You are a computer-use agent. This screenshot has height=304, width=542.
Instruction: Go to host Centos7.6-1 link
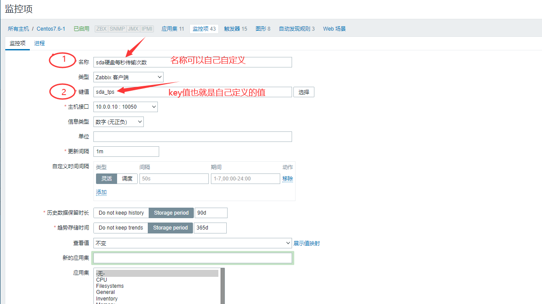(51, 29)
